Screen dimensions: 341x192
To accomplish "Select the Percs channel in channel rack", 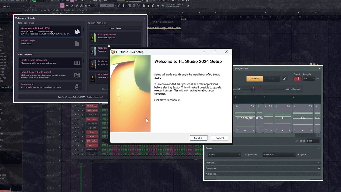I will pos(92,132).
